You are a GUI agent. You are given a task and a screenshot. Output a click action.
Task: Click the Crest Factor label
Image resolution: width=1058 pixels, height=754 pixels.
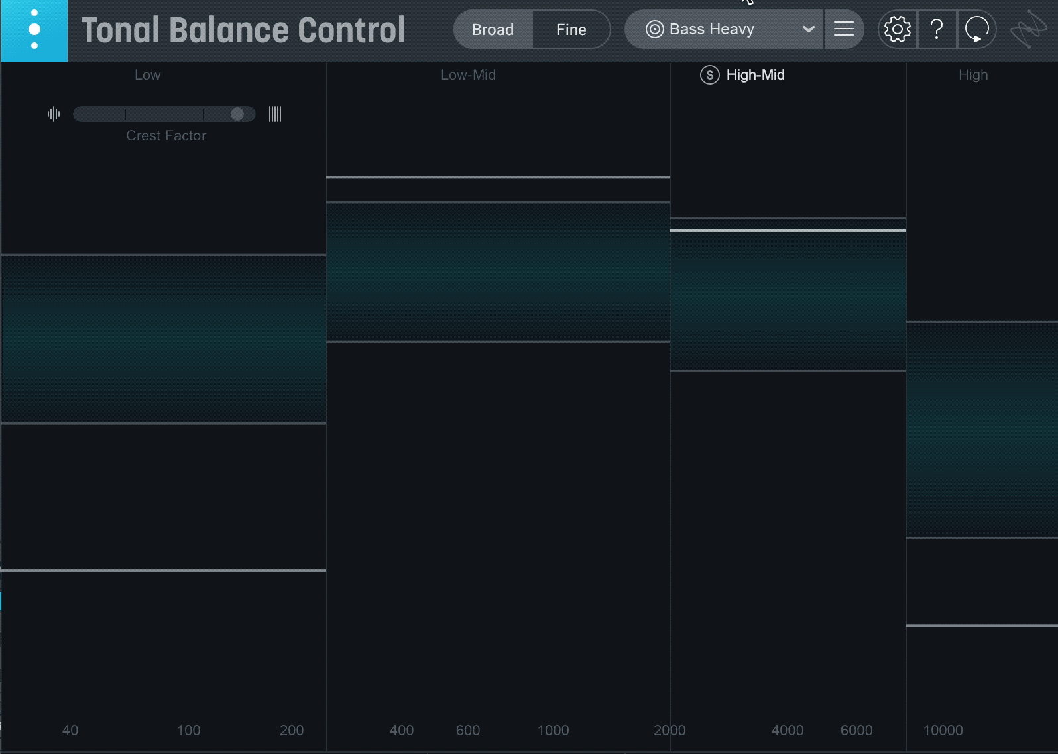(166, 136)
